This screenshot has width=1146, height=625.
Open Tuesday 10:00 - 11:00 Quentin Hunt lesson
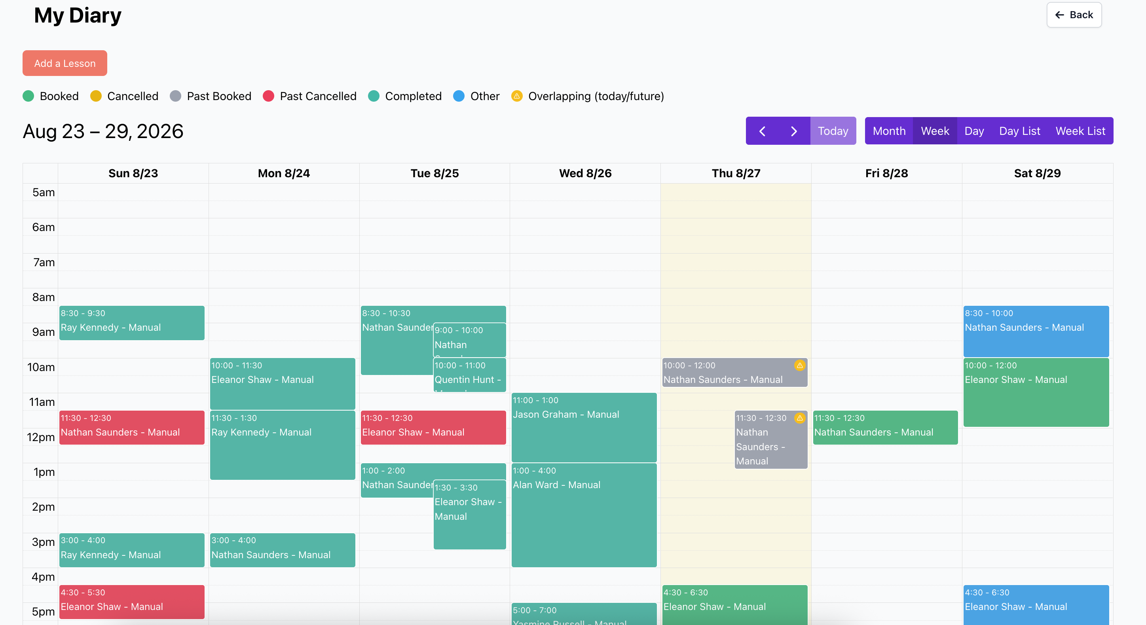(470, 375)
